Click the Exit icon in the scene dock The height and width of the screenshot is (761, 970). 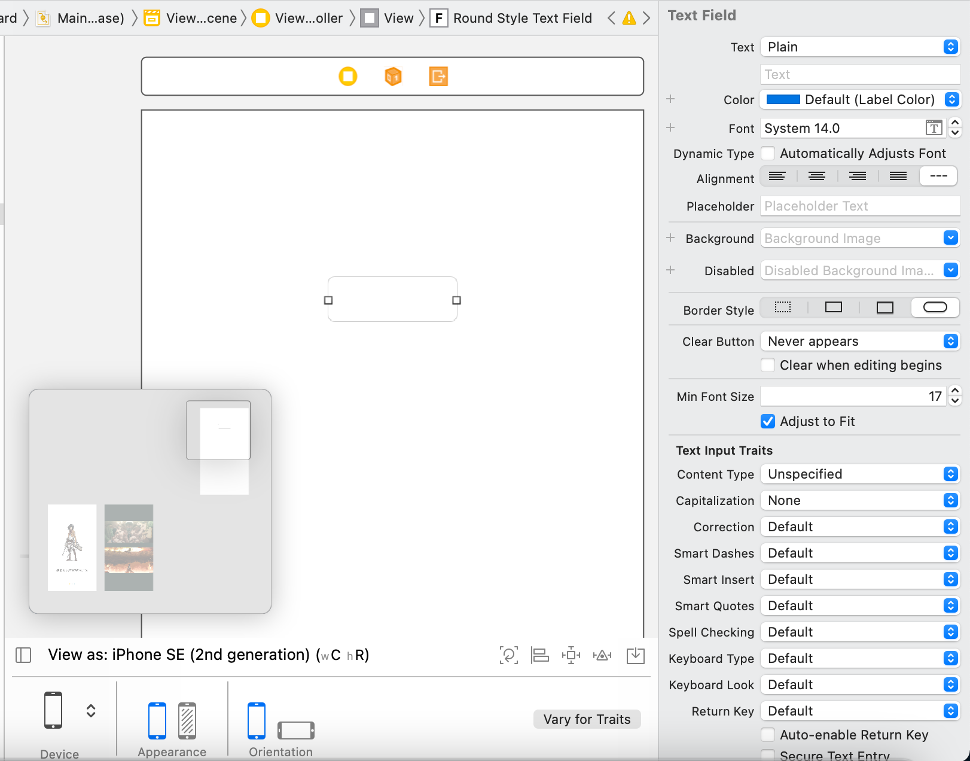coord(438,77)
